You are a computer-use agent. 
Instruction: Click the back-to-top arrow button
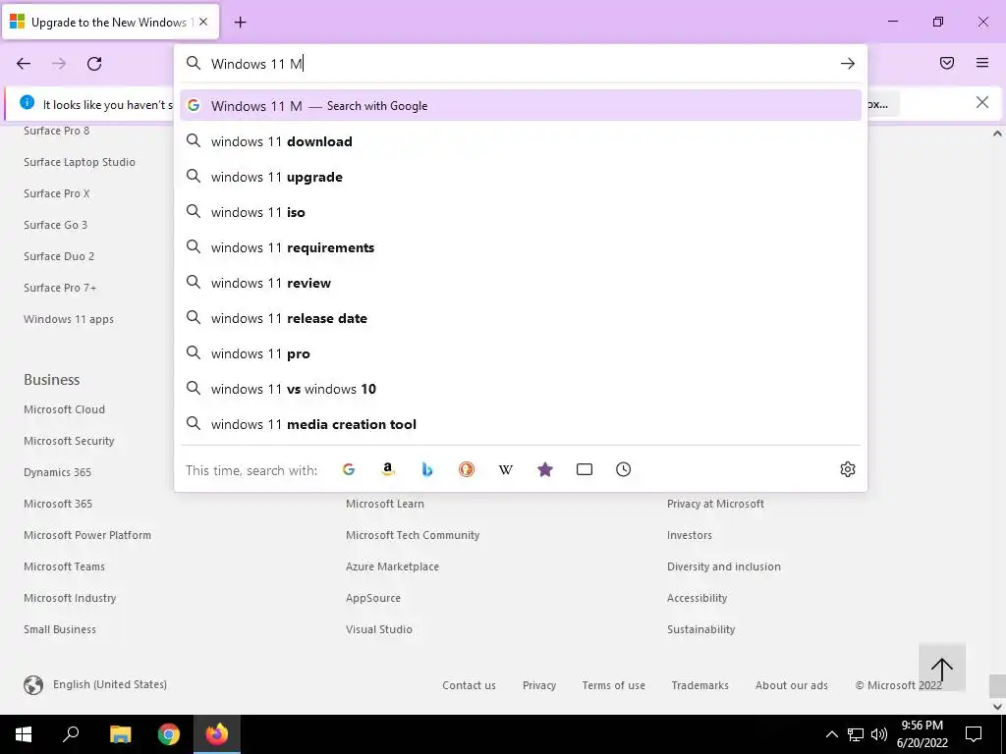[x=942, y=668]
